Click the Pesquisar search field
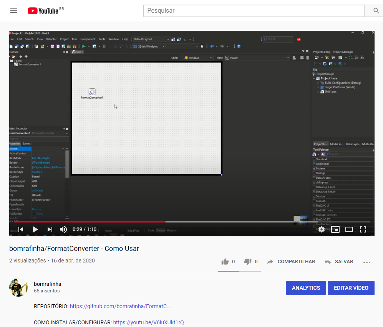 [254, 11]
